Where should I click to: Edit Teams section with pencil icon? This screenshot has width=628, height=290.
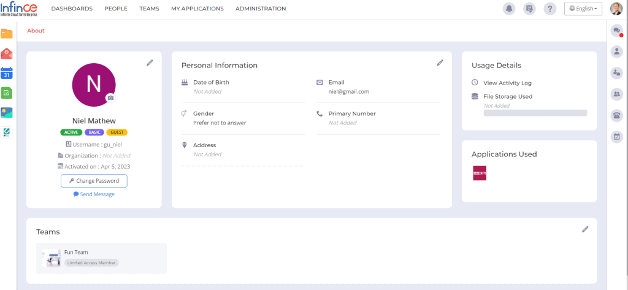pyautogui.click(x=585, y=229)
